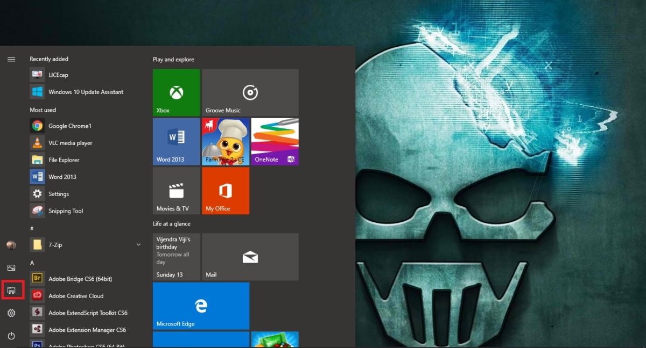Open Adobe Creative Cloud from apps list

click(76, 295)
